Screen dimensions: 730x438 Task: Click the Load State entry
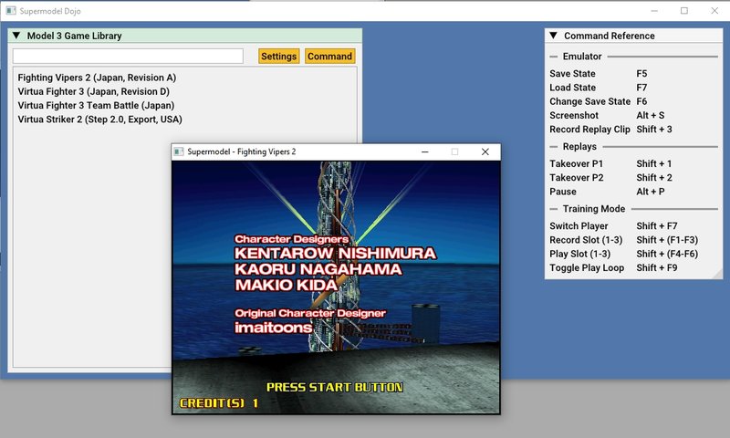572,88
